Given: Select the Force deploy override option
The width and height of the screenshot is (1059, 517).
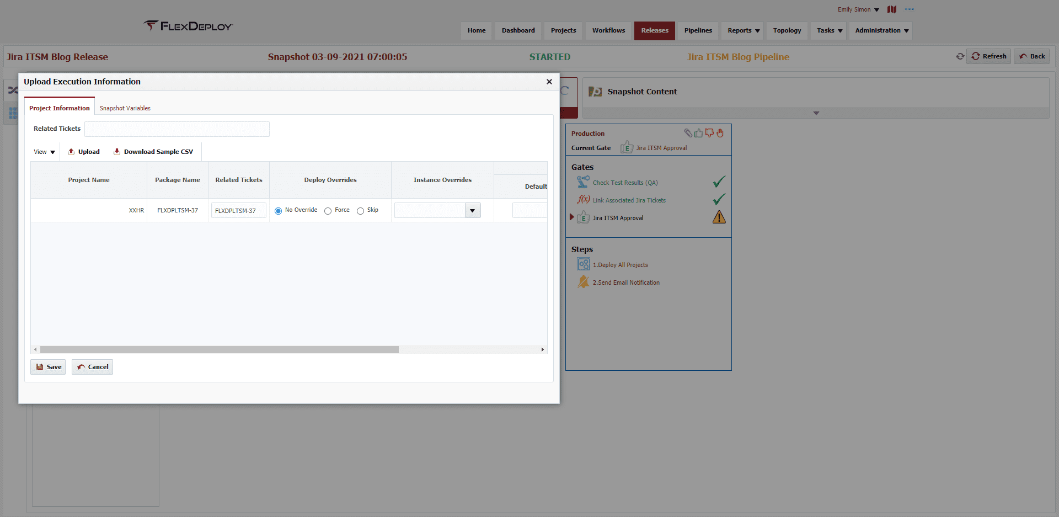Looking at the screenshot, I should pyautogui.click(x=328, y=211).
